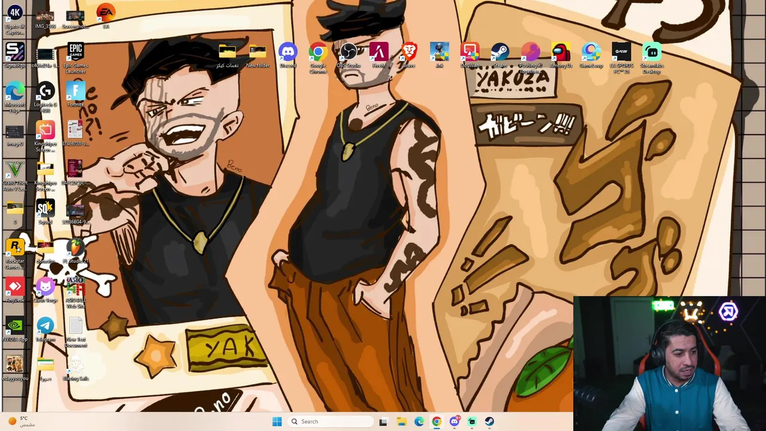
Task: Open the donasim folder on the desktop
Action: (45, 251)
